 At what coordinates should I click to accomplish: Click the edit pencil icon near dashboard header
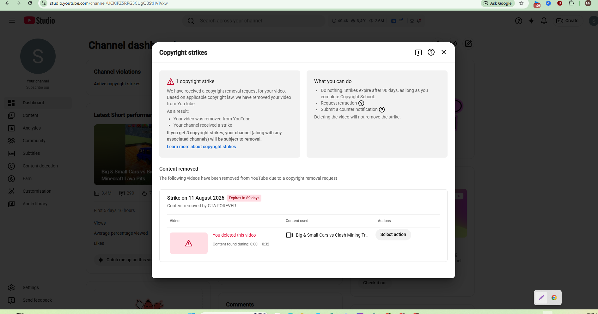pos(468,44)
